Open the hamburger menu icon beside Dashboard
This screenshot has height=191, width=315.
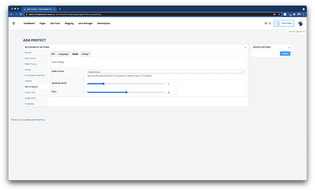pos(14,23)
